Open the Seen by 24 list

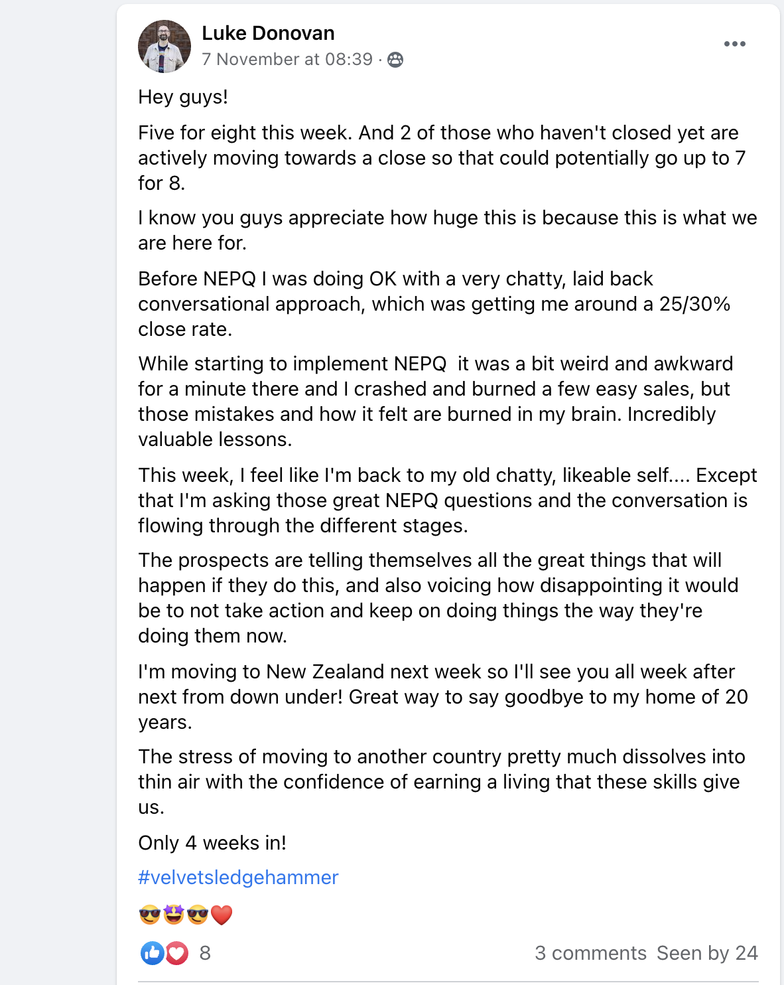[x=707, y=953]
